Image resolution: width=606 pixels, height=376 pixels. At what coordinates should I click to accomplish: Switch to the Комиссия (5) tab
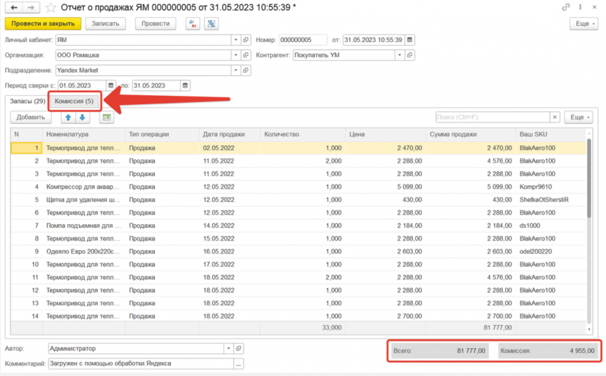click(x=75, y=101)
